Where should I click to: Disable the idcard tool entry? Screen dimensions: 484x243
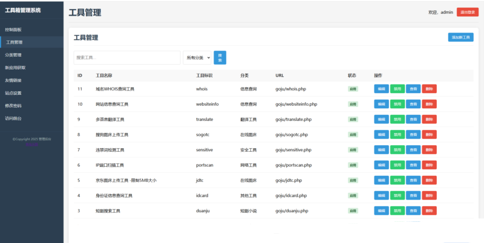[397, 195]
